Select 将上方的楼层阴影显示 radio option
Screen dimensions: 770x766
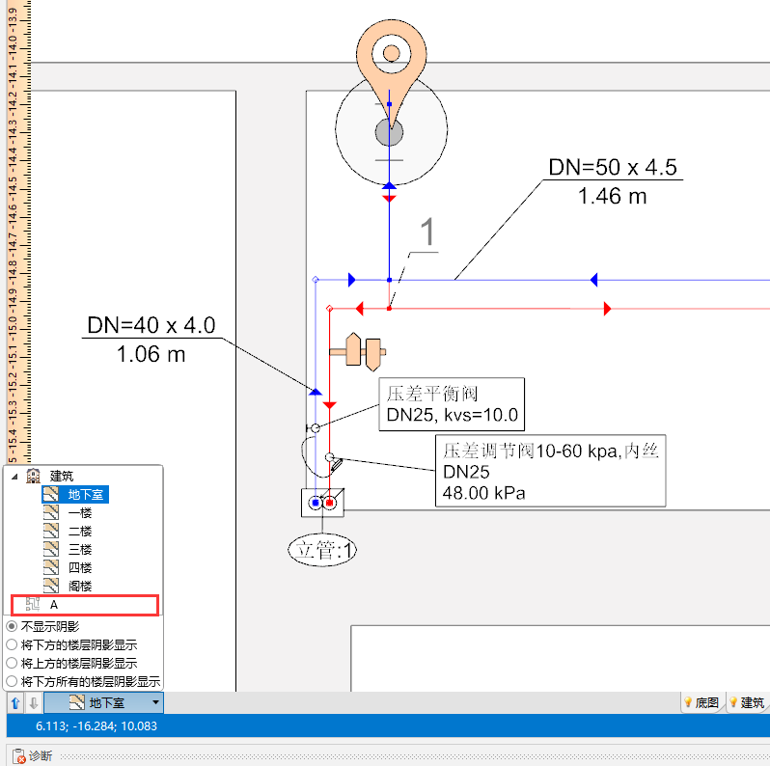pos(12,663)
